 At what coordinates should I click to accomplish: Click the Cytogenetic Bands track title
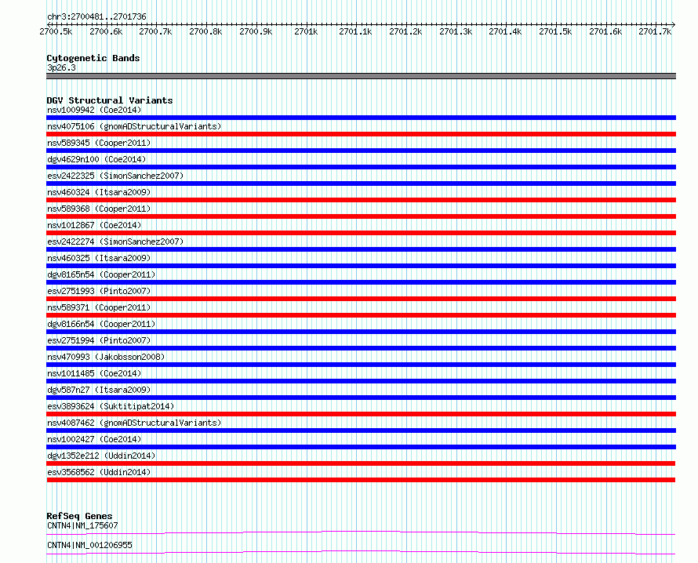(93, 58)
